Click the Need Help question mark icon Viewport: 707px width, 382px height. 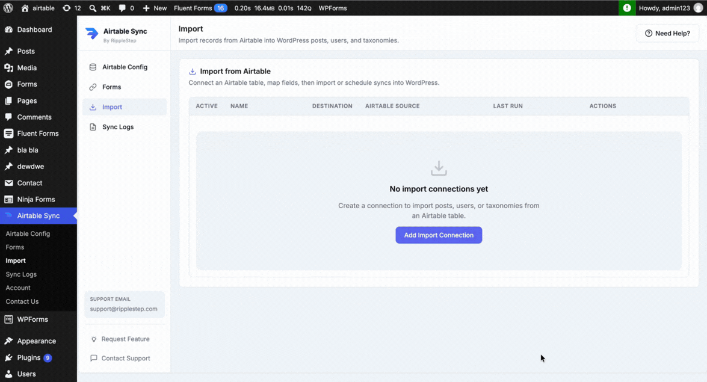point(649,33)
